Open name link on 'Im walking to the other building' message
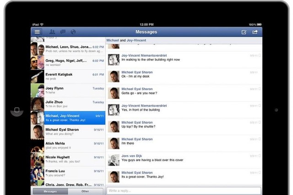The image size is (293, 195). (x=144, y=55)
